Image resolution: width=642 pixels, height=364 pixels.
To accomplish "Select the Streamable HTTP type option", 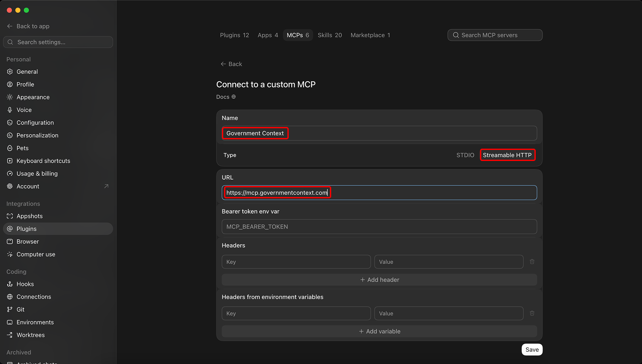I will [507, 155].
